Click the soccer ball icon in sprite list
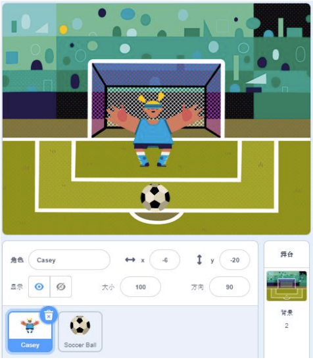The image size is (313, 360). pos(80,325)
